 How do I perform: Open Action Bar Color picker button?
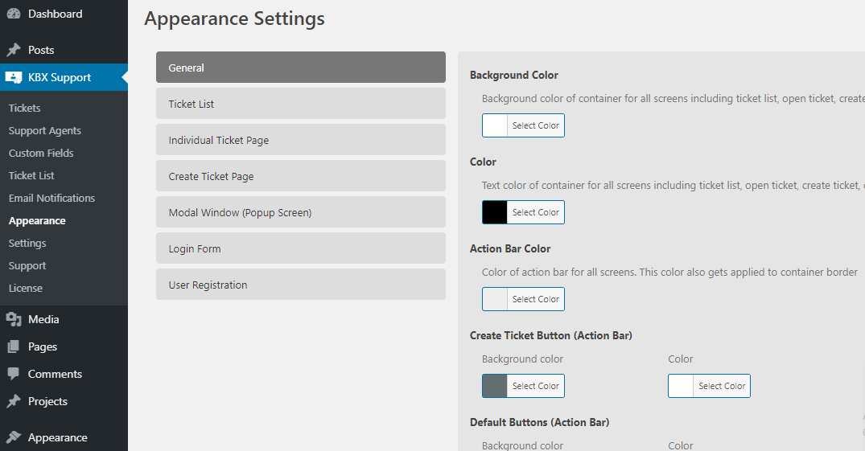[524, 299]
